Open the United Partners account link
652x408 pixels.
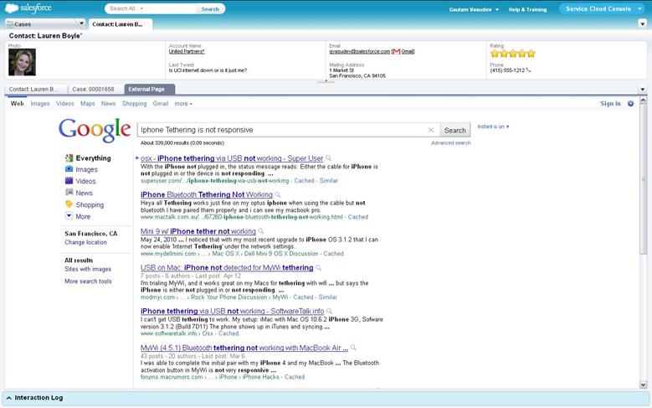tap(186, 52)
